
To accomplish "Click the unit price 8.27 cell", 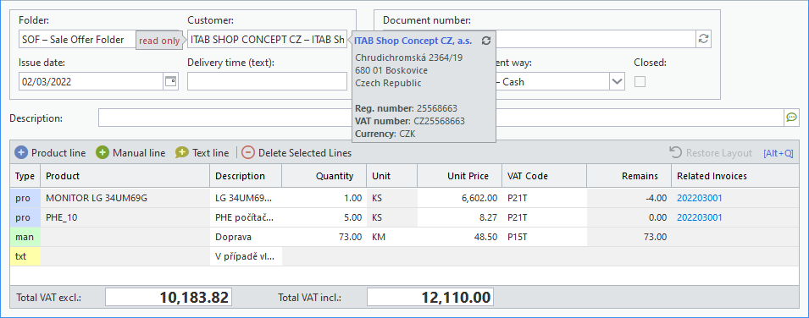I will 459,217.
